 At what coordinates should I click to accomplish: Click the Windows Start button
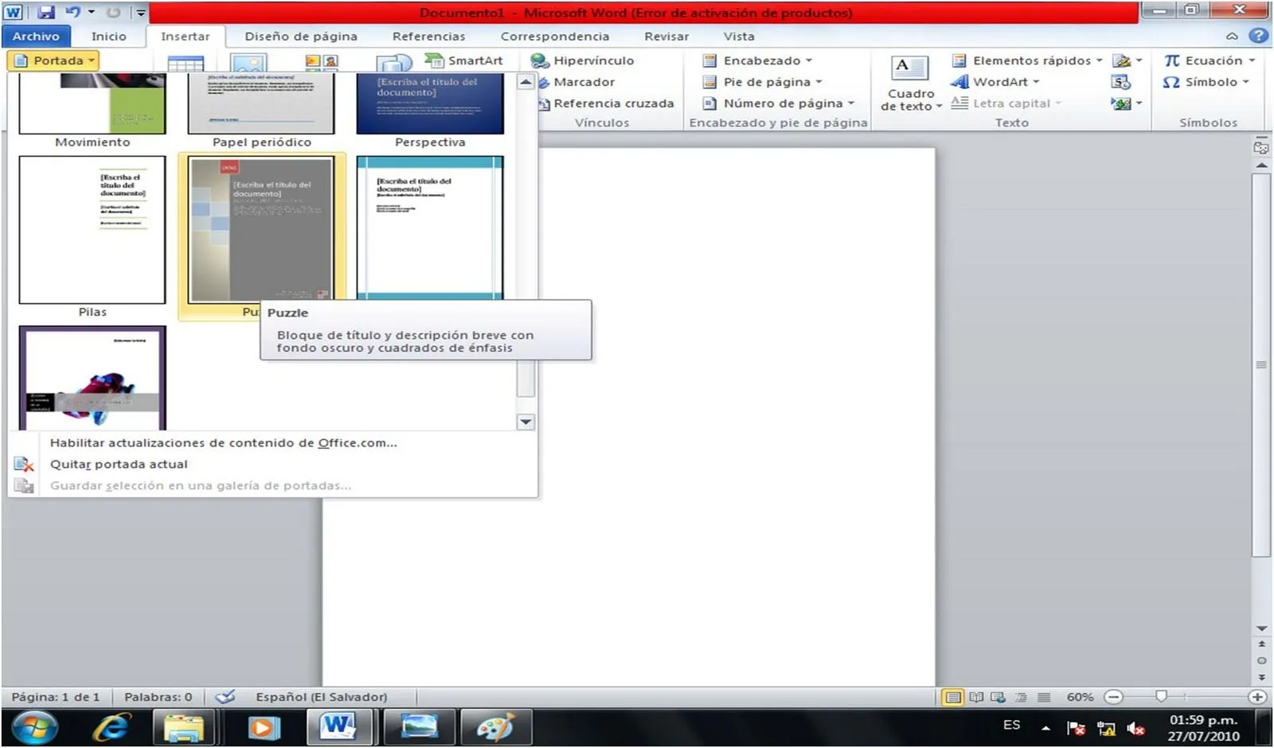(x=33, y=727)
